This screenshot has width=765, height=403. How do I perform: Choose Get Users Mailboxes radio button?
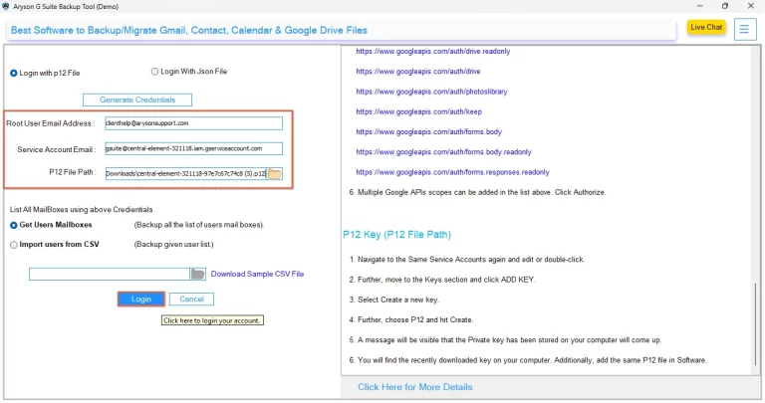click(x=14, y=225)
